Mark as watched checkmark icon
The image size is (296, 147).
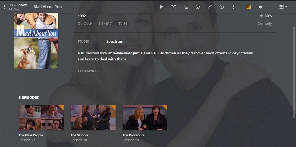pos(197,7)
